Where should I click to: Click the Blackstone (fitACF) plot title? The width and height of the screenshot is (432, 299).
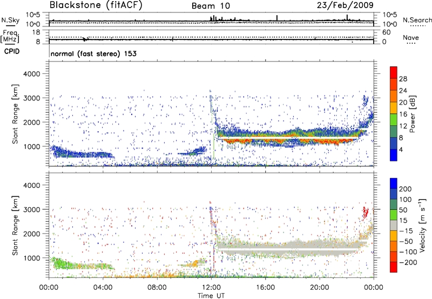coord(96,5)
